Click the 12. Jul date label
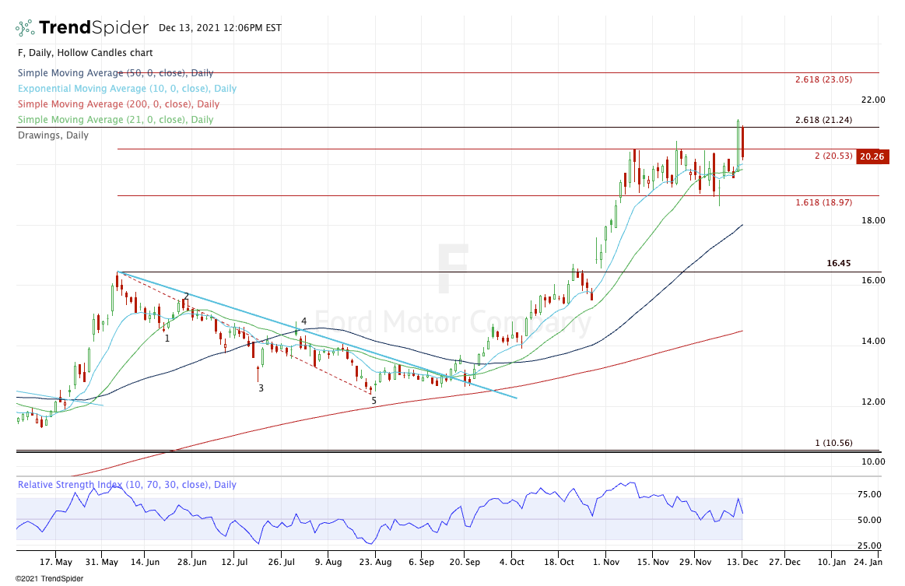The width and height of the screenshot is (905, 586). (234, 563)
